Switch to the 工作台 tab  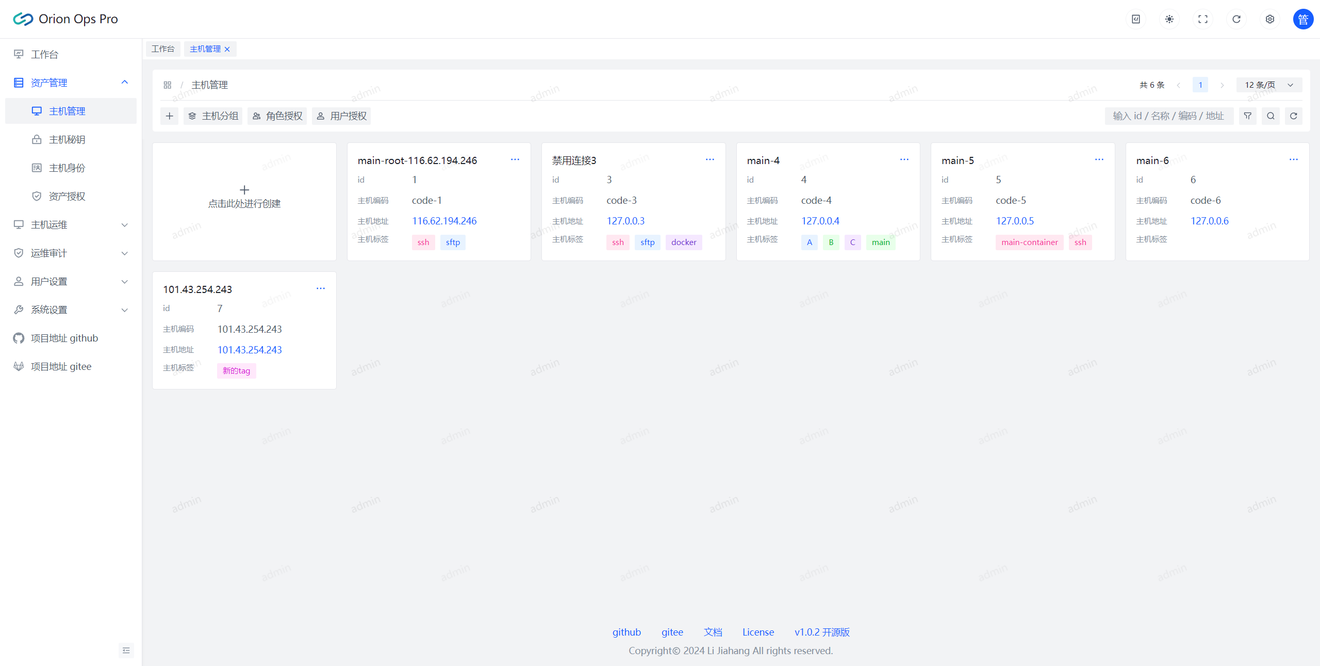163,49
